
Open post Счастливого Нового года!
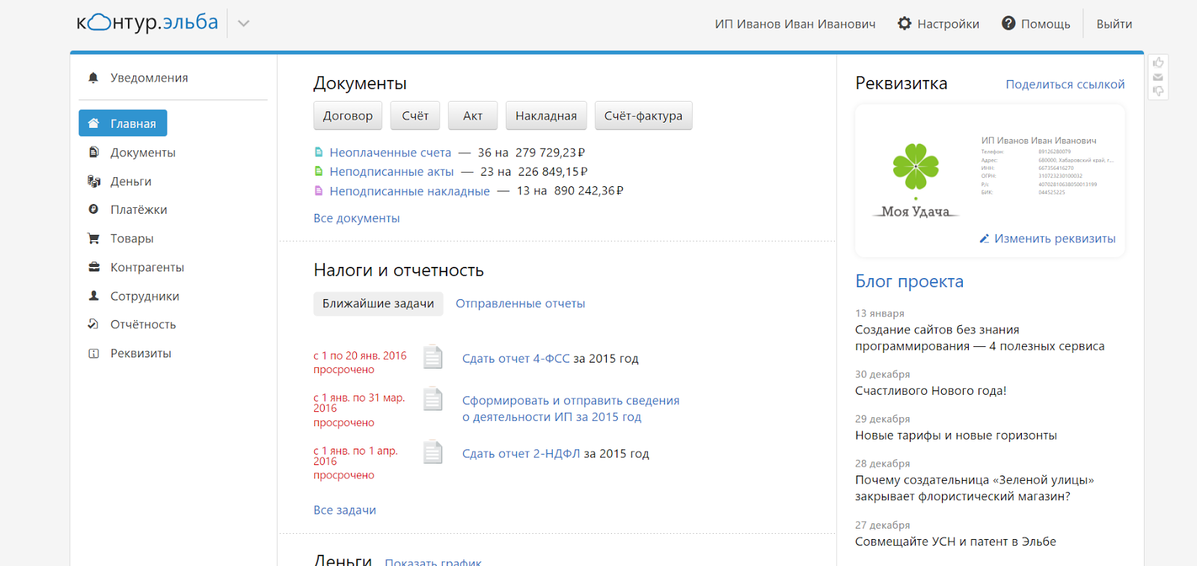[x=931, y=390]
